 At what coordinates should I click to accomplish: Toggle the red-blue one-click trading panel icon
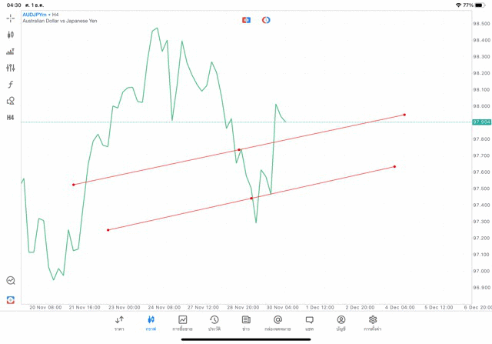(246, 20)
